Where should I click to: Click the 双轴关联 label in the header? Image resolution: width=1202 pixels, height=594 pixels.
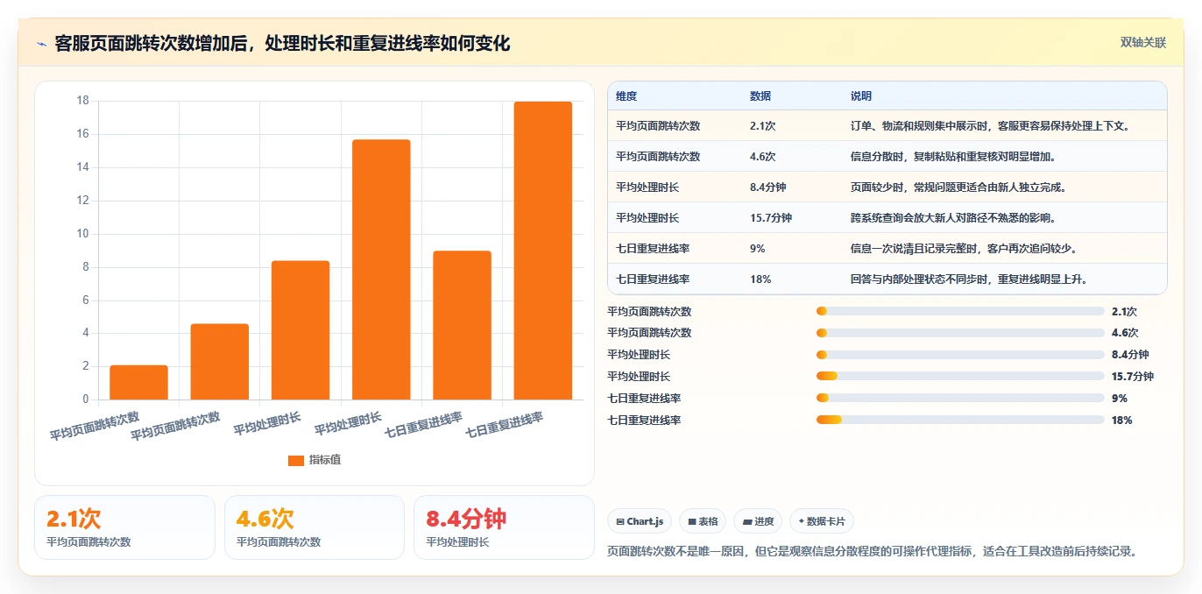tap(1143, 43)
